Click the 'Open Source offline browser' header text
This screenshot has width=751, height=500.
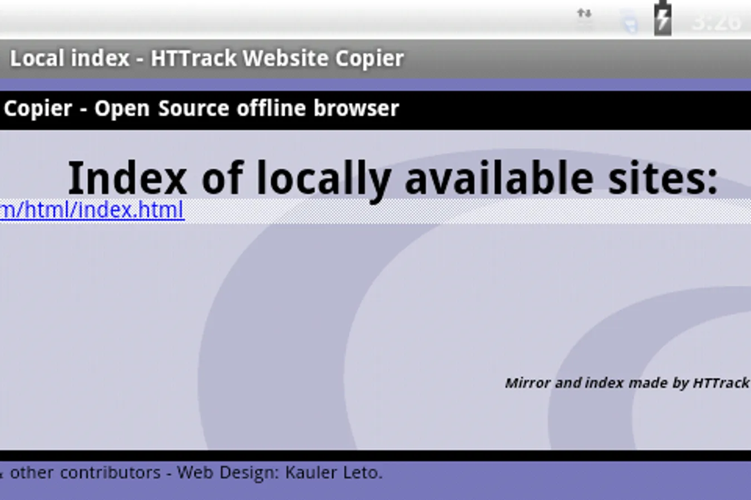click(x=246, y=108)
